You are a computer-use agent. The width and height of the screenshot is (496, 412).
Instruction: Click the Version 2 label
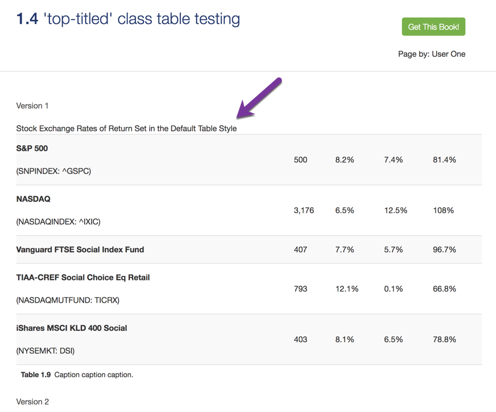32,401
